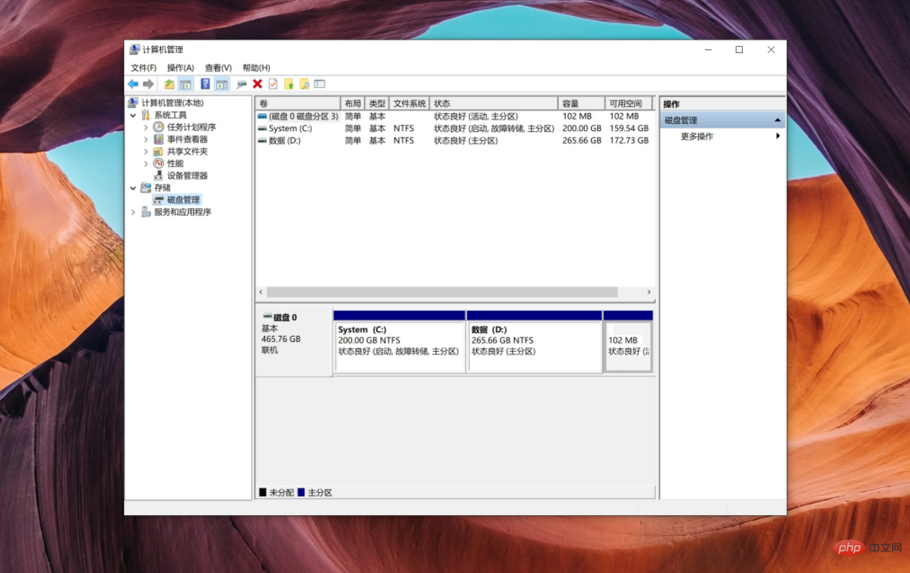Image resolution: width=910 pixels, height=573 pixels.
Task: Click the blue Back arrow in toolbar
Action: (133, 84)
